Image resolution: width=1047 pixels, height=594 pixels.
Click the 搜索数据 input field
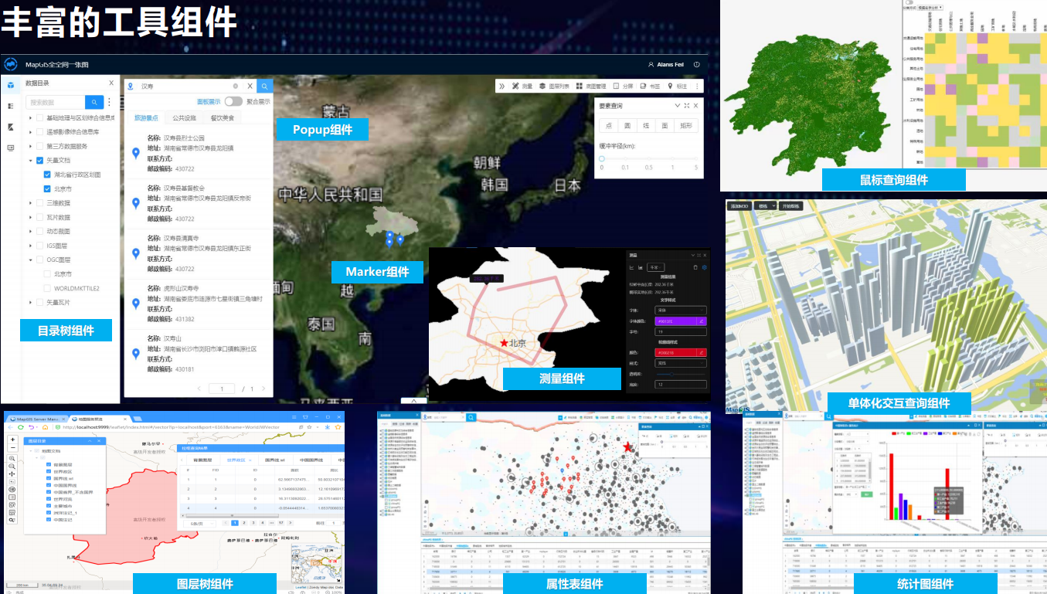tap(56, 102)
